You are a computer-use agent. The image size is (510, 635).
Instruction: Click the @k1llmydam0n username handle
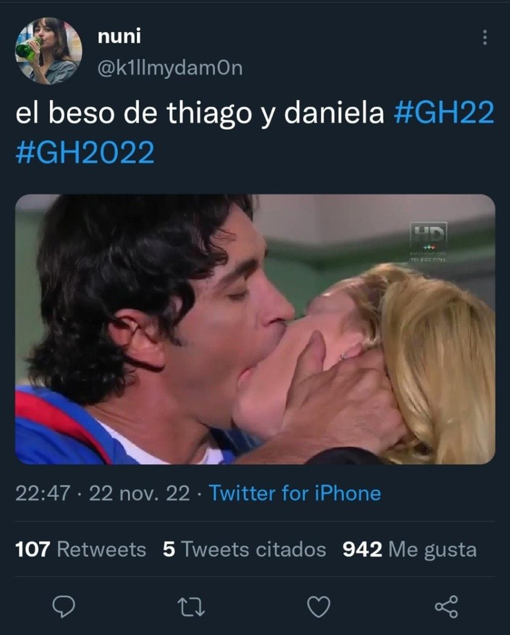pyautogui.click(x=170, y=68)
